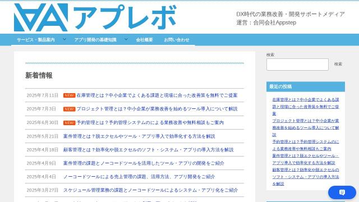The height and width of the screenshot is (202, 359).
Task: Go to お問い合わせ menu item
Action: (x=177, y=40)
